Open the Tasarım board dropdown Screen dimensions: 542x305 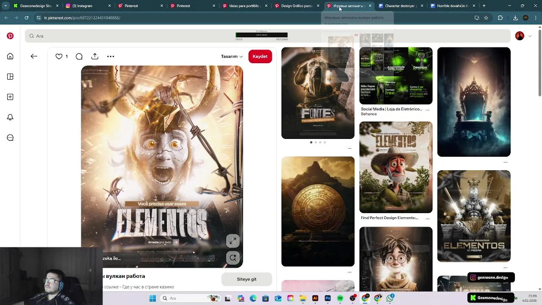point(232,56)
